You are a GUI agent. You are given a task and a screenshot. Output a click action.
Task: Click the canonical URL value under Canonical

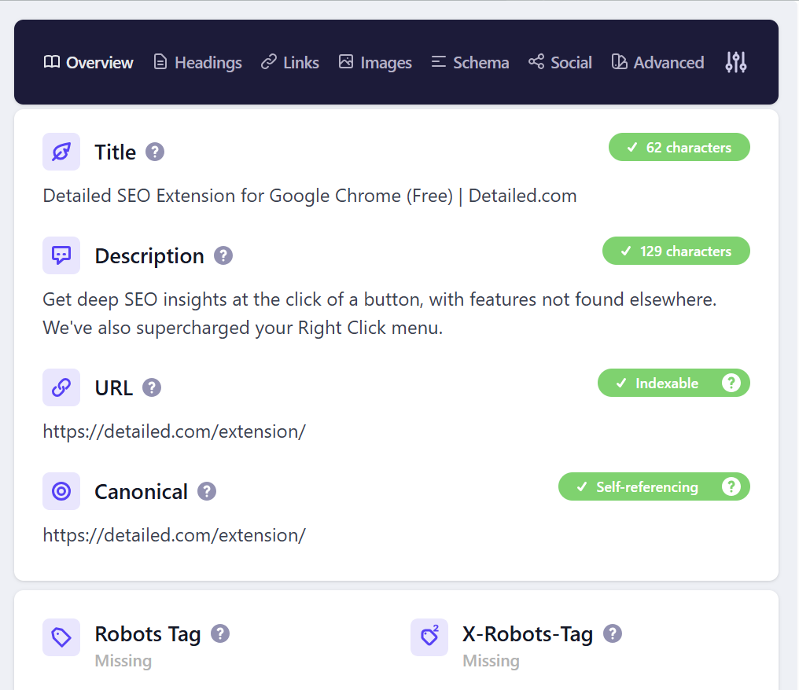point(175,536)
